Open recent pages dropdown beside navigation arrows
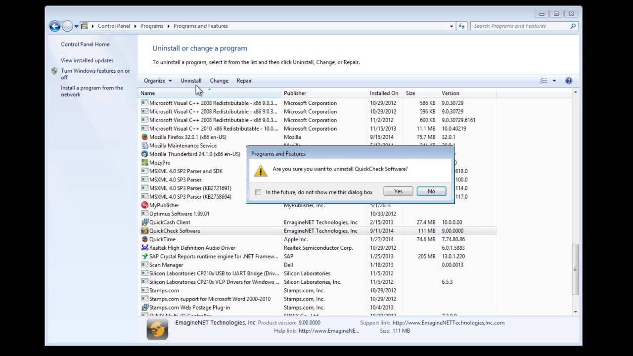The height and width of the screenshot is (356, 633). (x=76, y=26)
